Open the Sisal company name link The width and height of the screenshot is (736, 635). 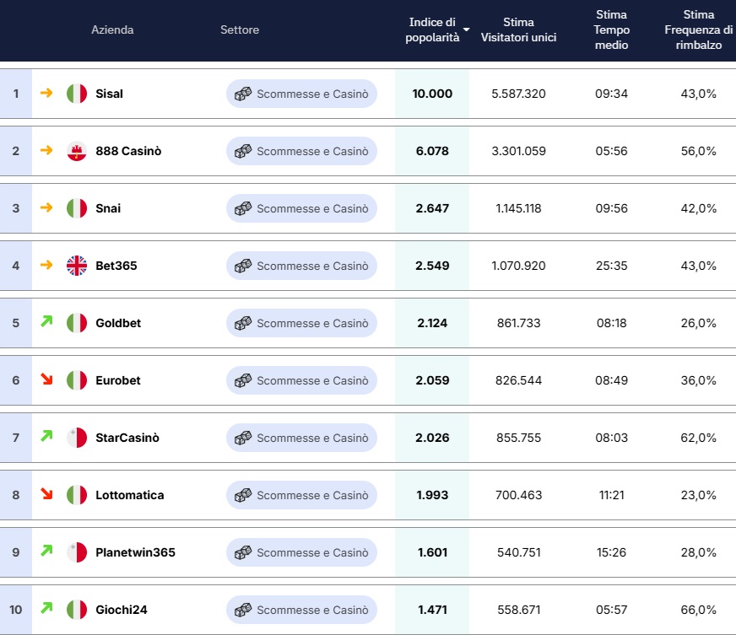point(110,94)
